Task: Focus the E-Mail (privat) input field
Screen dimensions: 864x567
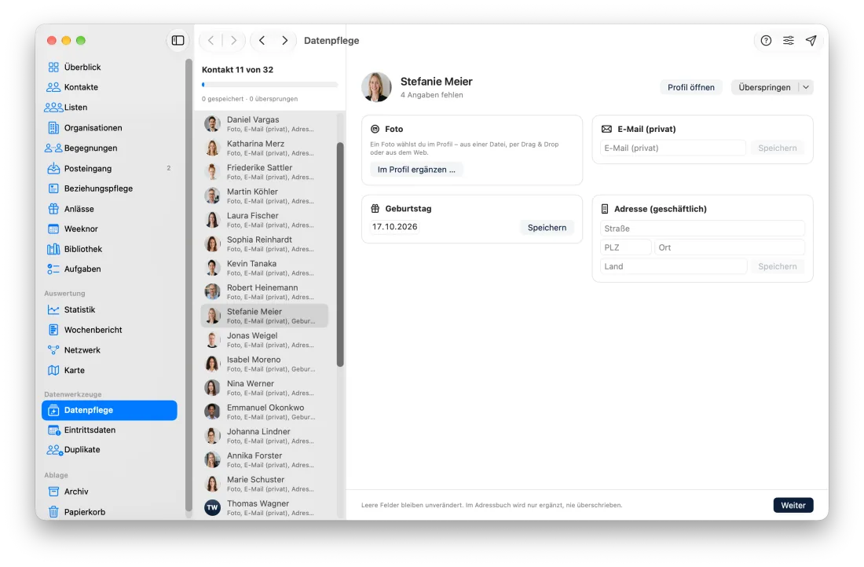Action: point(673,148)
